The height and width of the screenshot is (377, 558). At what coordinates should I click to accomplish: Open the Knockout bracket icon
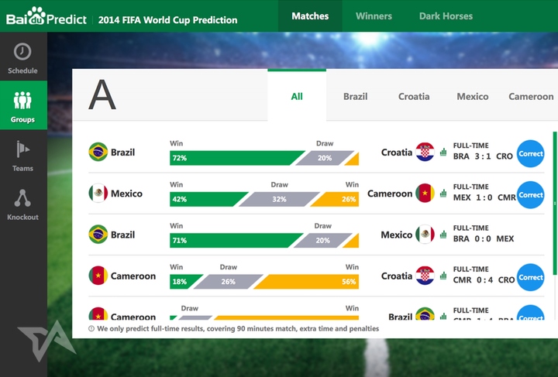pyautogui.click(x=22, y=198)
